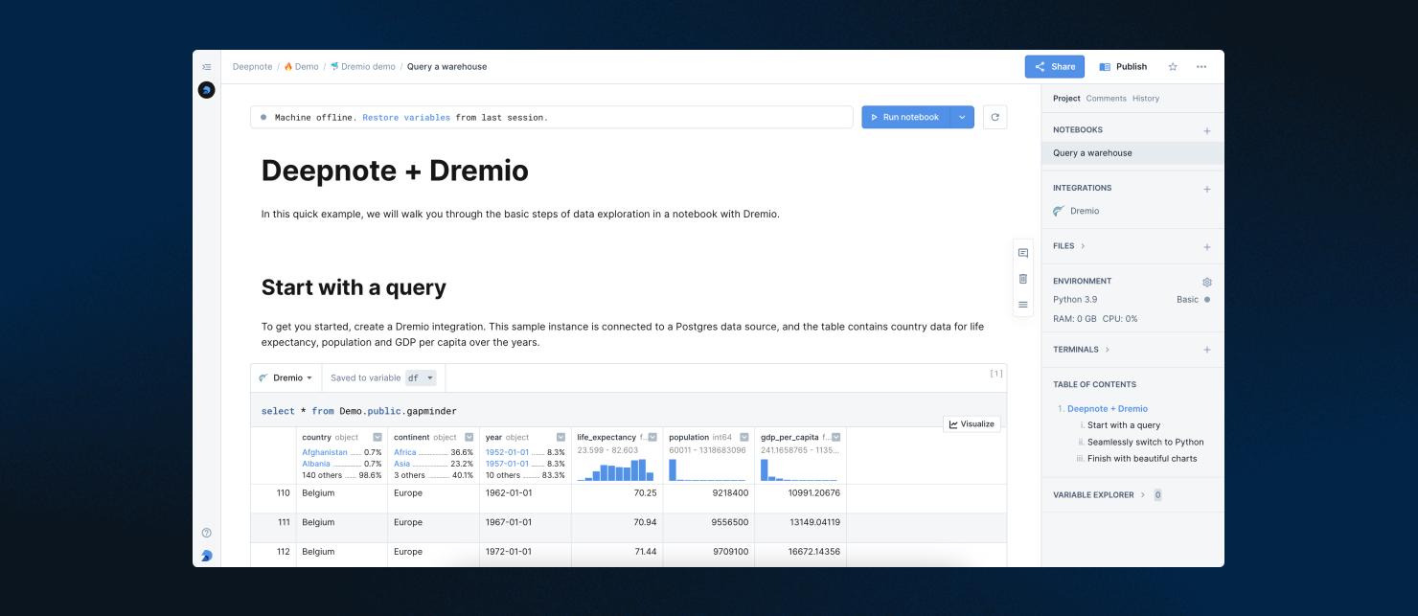Screen dimensions: 1418x616
Task: Create a new terminal with the plus icon
Action: coord(1207,350)
